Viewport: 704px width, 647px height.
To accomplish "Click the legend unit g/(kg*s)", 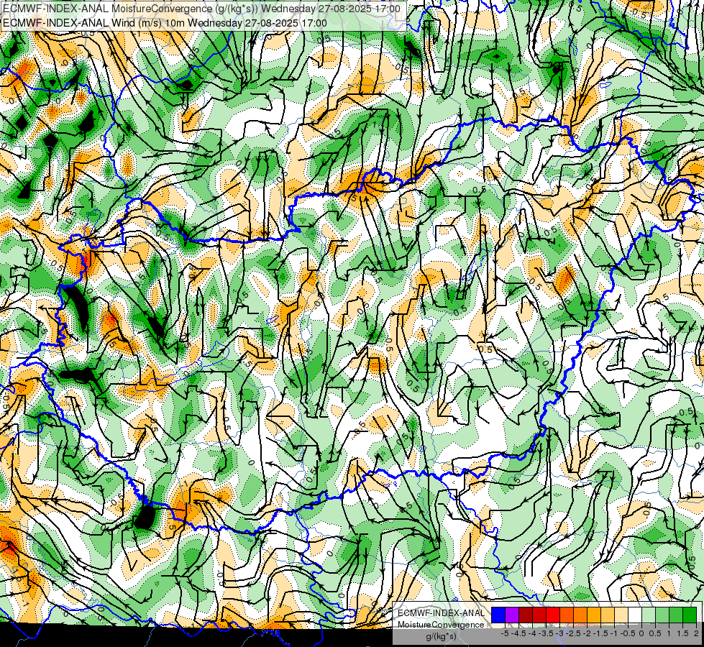I will 441,637.
